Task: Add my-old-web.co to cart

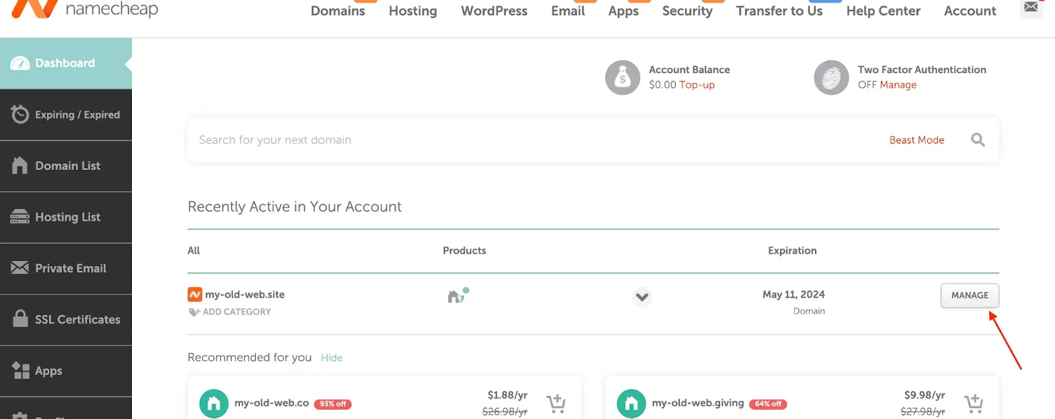Action: [x=556, y=403]
